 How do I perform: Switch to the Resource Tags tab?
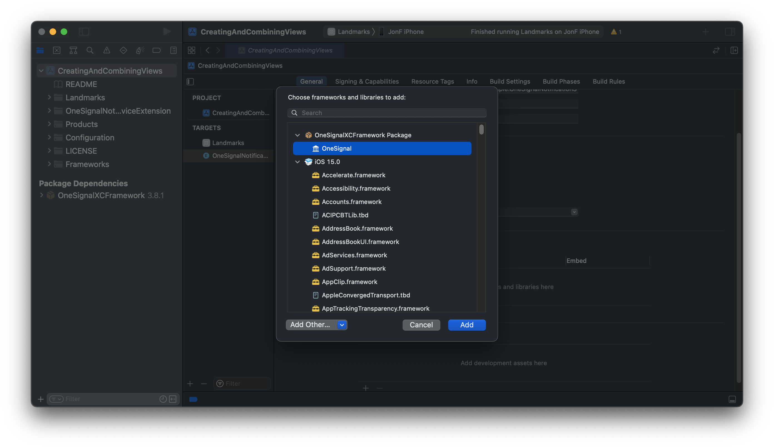click(x=433, y=81)
